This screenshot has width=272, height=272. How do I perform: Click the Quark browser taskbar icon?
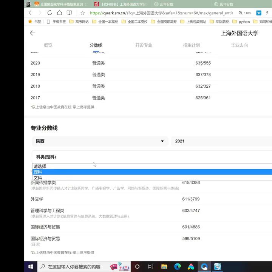click(x=204, y=266)
